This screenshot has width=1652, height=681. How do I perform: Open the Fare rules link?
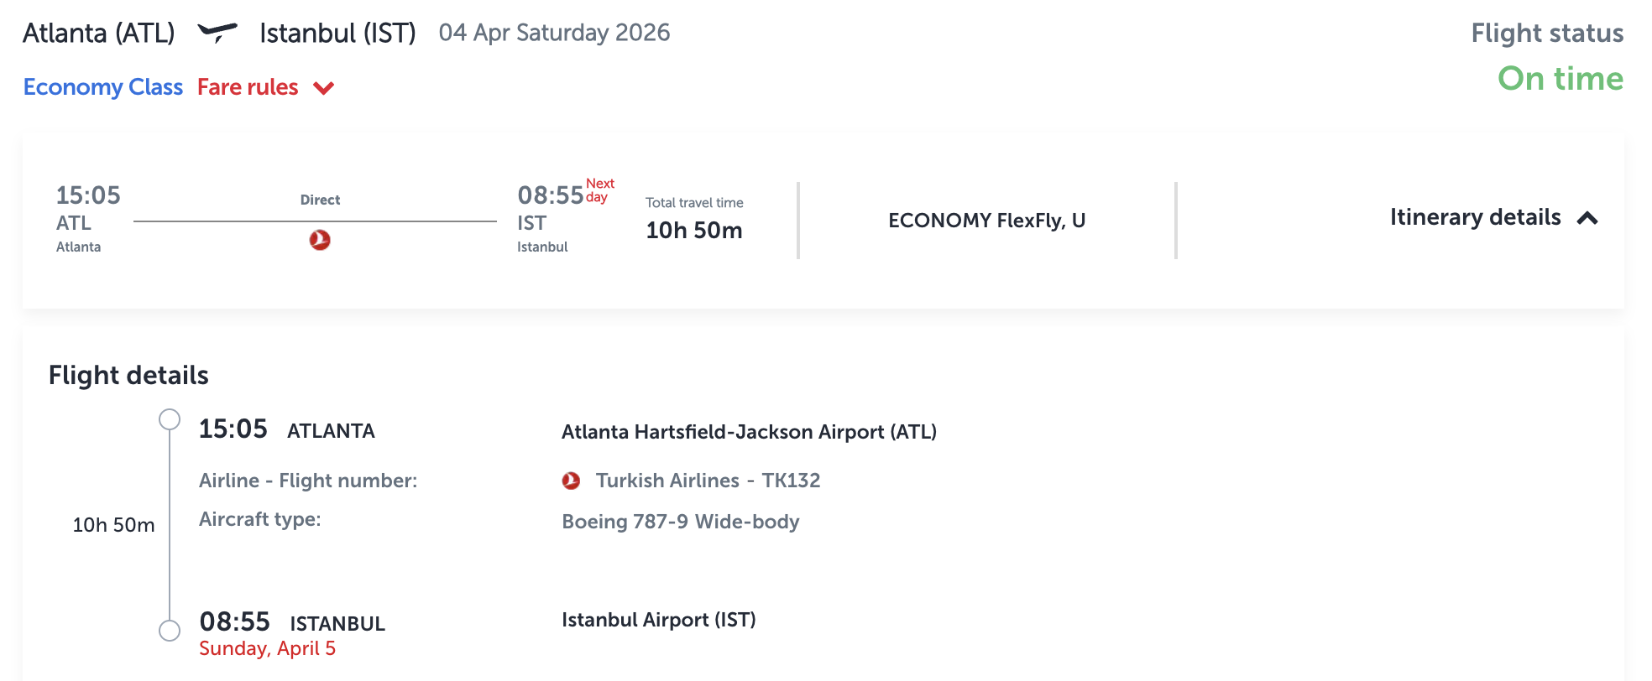tap(248, 87)
